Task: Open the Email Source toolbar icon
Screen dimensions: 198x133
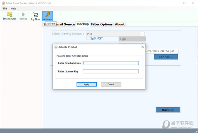Action: click(10, 16)
